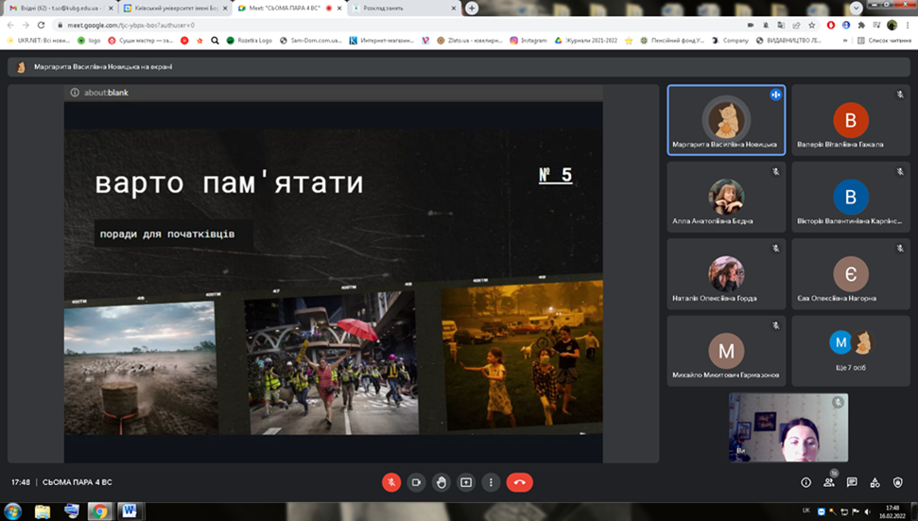
Task: Open the chat with everyone panel
Action: (852, 482)
